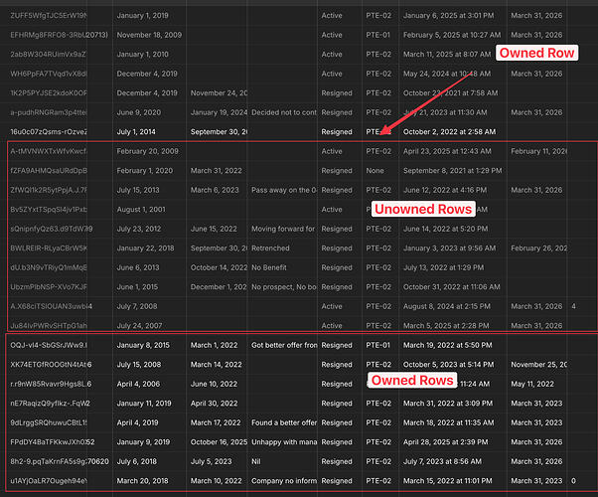Click the 'November 18, 2009' cell
The width and height of the screenshot is (598, 497).
pyautogui.click(x=149, y=35)
